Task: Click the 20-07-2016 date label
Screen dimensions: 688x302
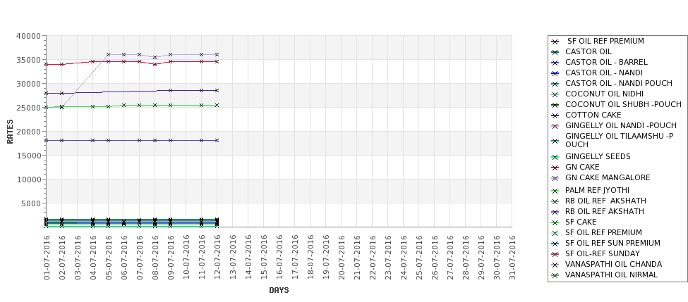Action: pyautogui.click(x=342, y=258)
